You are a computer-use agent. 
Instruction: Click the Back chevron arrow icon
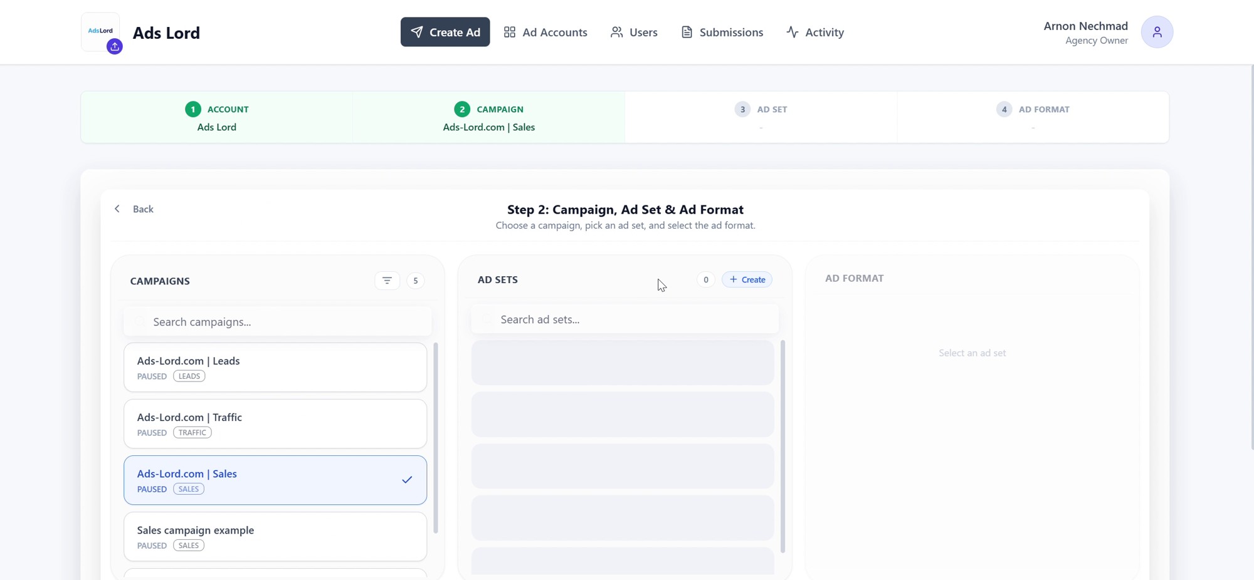coord(117,209)
